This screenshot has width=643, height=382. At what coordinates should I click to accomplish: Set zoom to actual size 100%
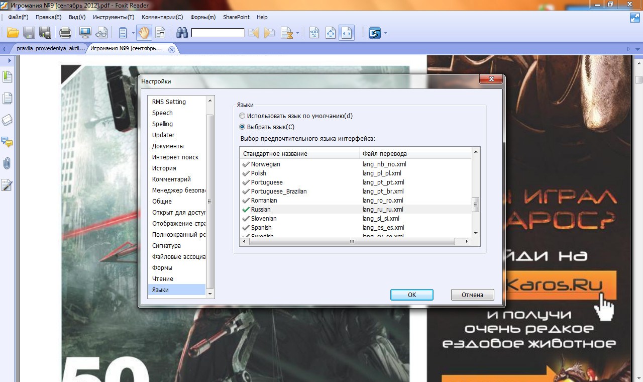314,33
